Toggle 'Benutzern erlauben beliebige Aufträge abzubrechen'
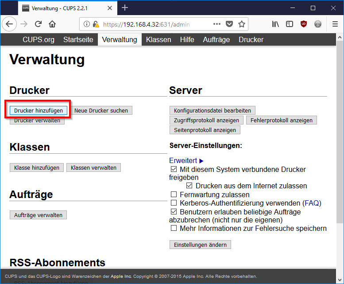This screenshot has width=344, height=284. pos(174,212)
